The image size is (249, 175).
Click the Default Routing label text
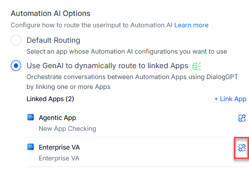[x=54, y=40]
